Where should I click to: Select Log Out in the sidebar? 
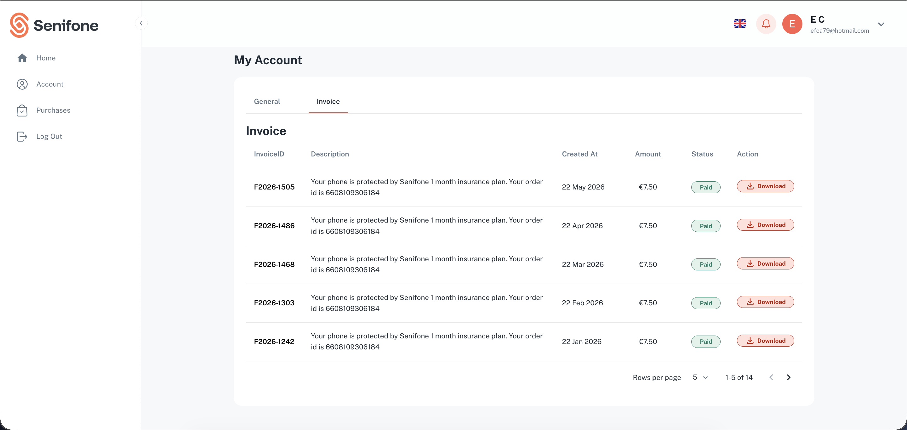point(49,136)
